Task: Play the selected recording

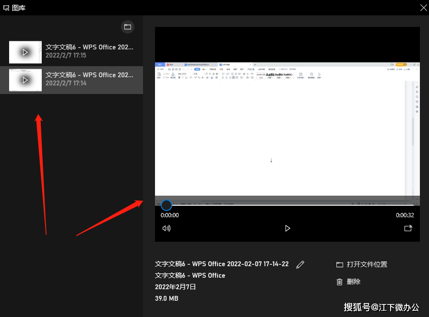Action: (287, 228)
